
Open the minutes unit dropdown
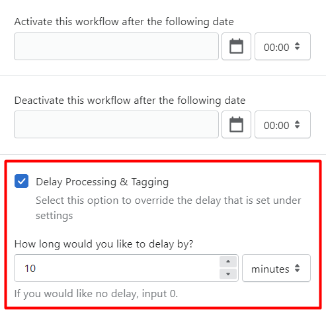pyautogui.click(x=276, y=268)
